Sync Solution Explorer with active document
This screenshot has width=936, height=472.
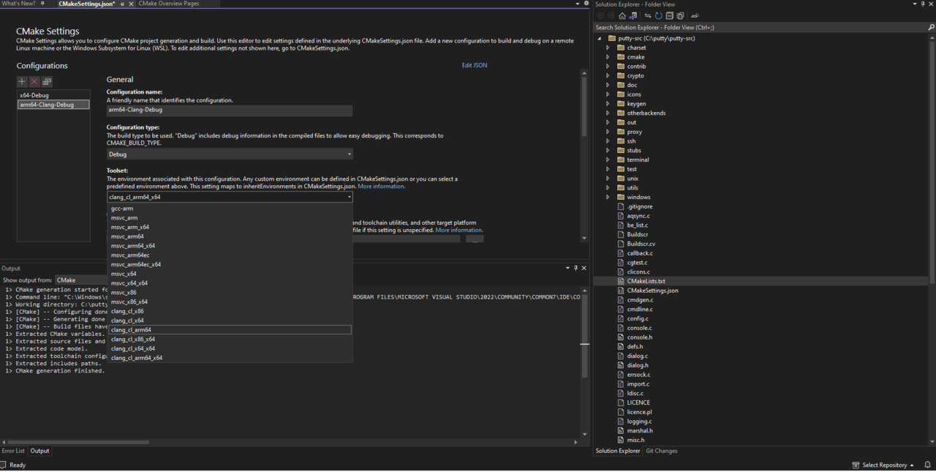point(649,15)
